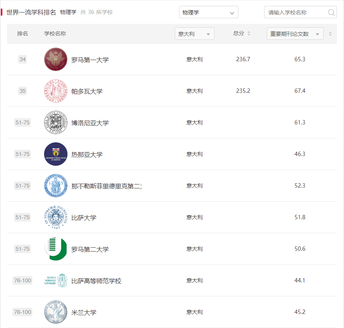Click the 总分 value 235.2

pyautogui.click(x=243, y=91)
